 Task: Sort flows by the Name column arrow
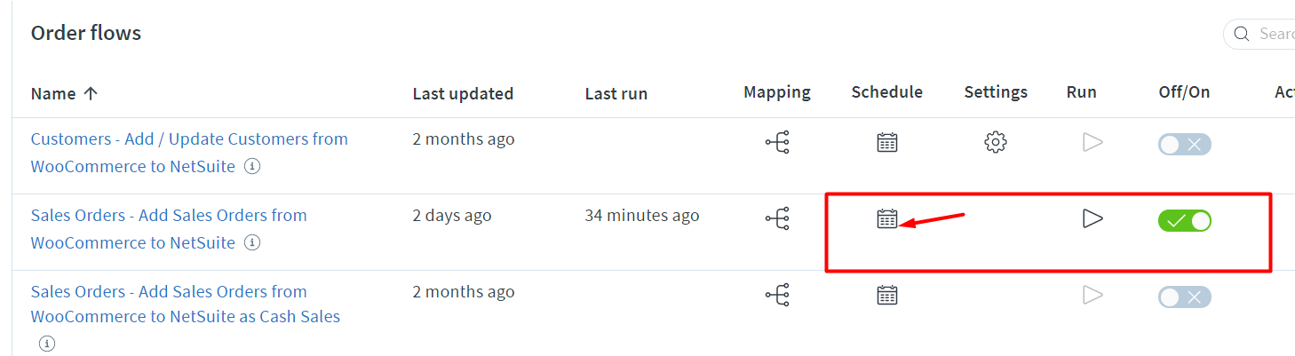coord(90,93)
